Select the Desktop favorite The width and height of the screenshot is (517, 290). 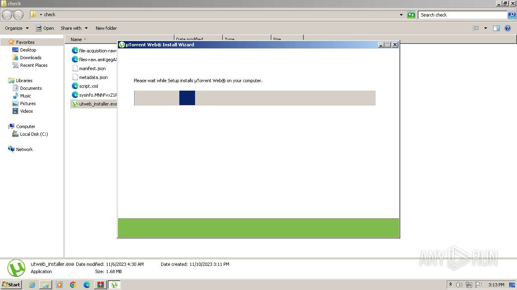28,50
